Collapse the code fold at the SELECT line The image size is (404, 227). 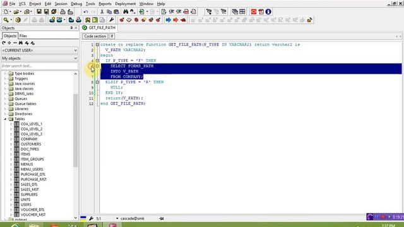point(97,66)
